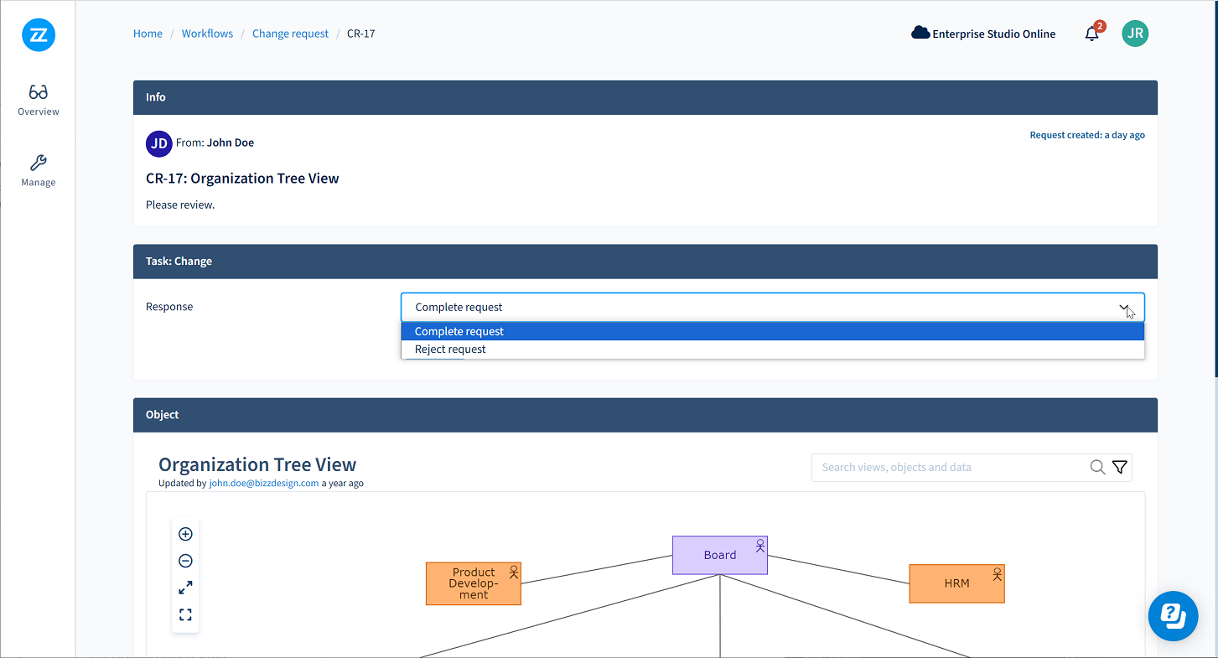Screen dimensions: 1218x658
Task: Open the Overview glasses icon
Action: pyautogui.click(x=39, y=92)
